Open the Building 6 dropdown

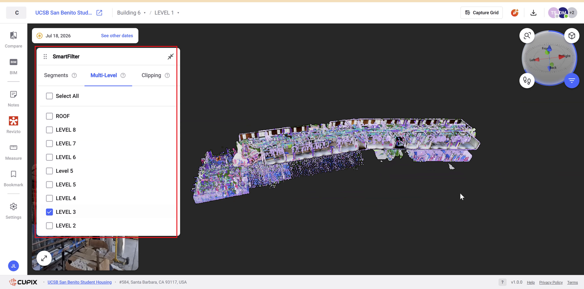[x=131, y=13]
